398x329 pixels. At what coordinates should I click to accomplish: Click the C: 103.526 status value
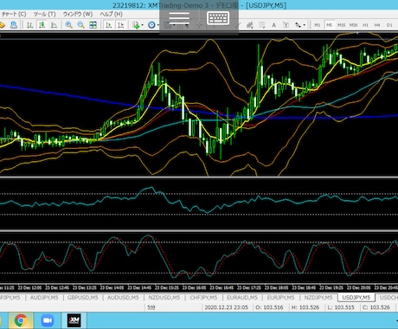[x=376, y=307]
